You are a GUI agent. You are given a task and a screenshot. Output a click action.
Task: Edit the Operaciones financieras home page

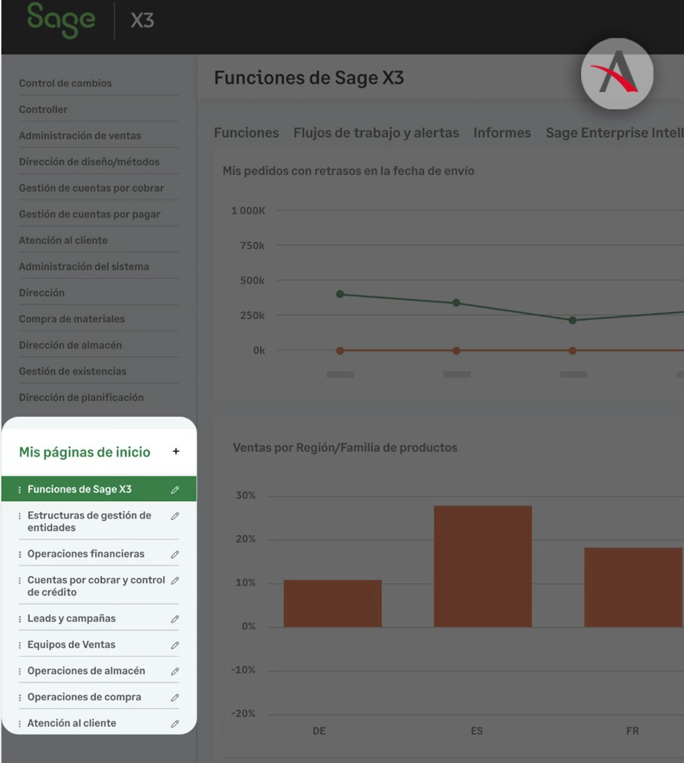pyautogui.click(x=174, y=554)
